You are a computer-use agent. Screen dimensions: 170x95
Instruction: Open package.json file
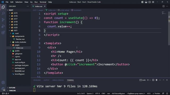click(x=19, y=68)
